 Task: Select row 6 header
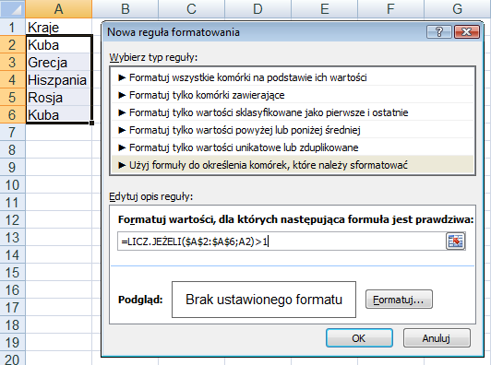[13, 115]
